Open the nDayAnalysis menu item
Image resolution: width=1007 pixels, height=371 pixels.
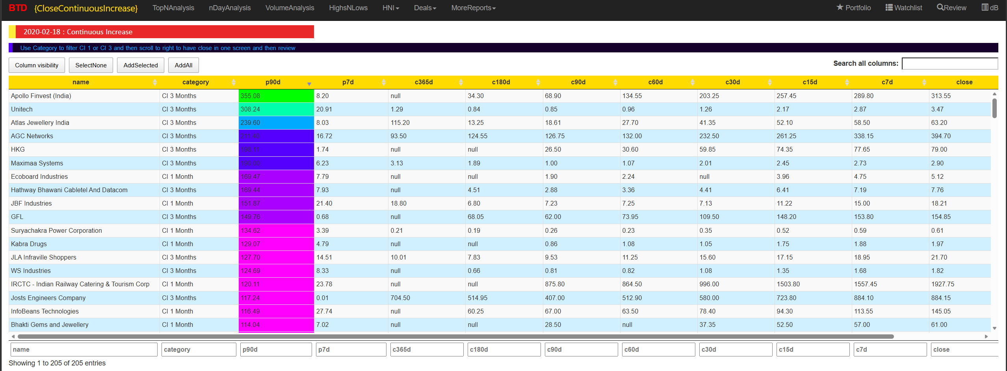[x=230, y=8]
